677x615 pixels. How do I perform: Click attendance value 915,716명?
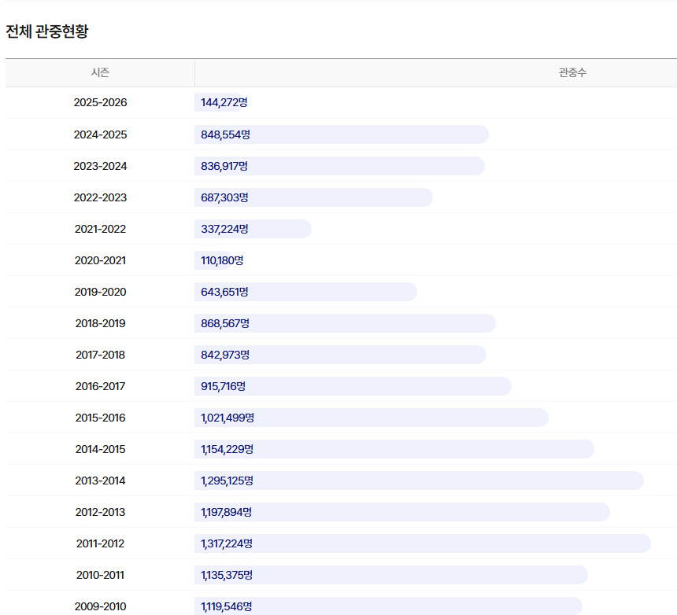click(x=224, y=386)
